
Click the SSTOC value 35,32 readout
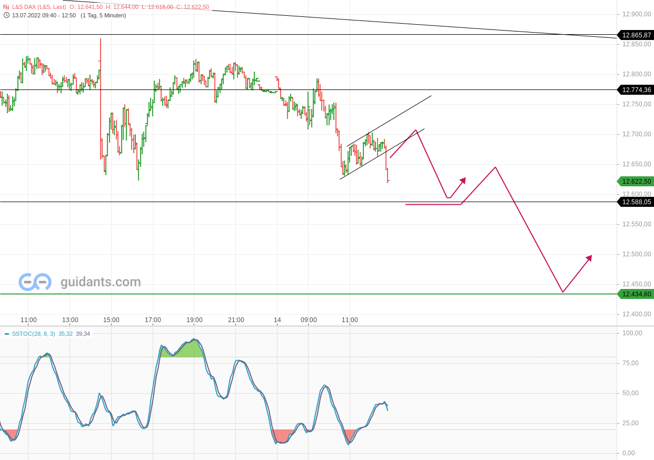click(x=66, y=334)
